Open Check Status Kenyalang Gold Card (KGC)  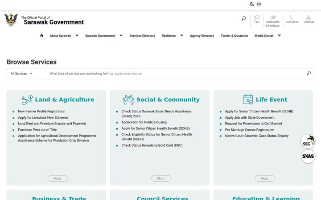click(152, 145)
